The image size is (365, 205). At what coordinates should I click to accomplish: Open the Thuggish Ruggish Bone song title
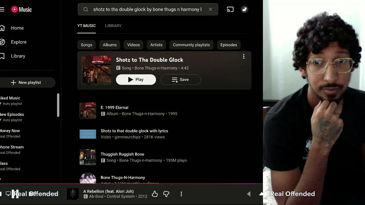point(122,154)
